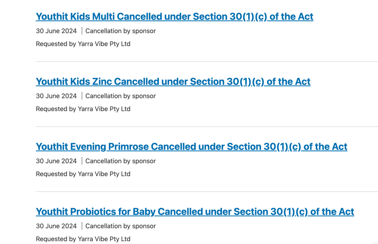
Task: Click 'Cancellation by sponsor' under Kids Multi
Action: click(x=120, y=31)
